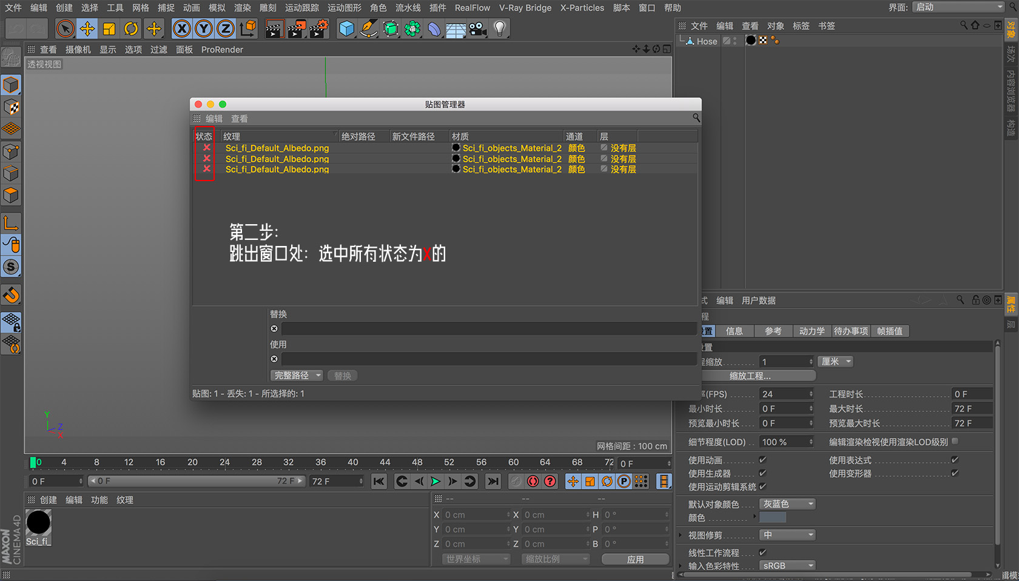Add a light object
1019x581 pixels.
tap(500, 28)
